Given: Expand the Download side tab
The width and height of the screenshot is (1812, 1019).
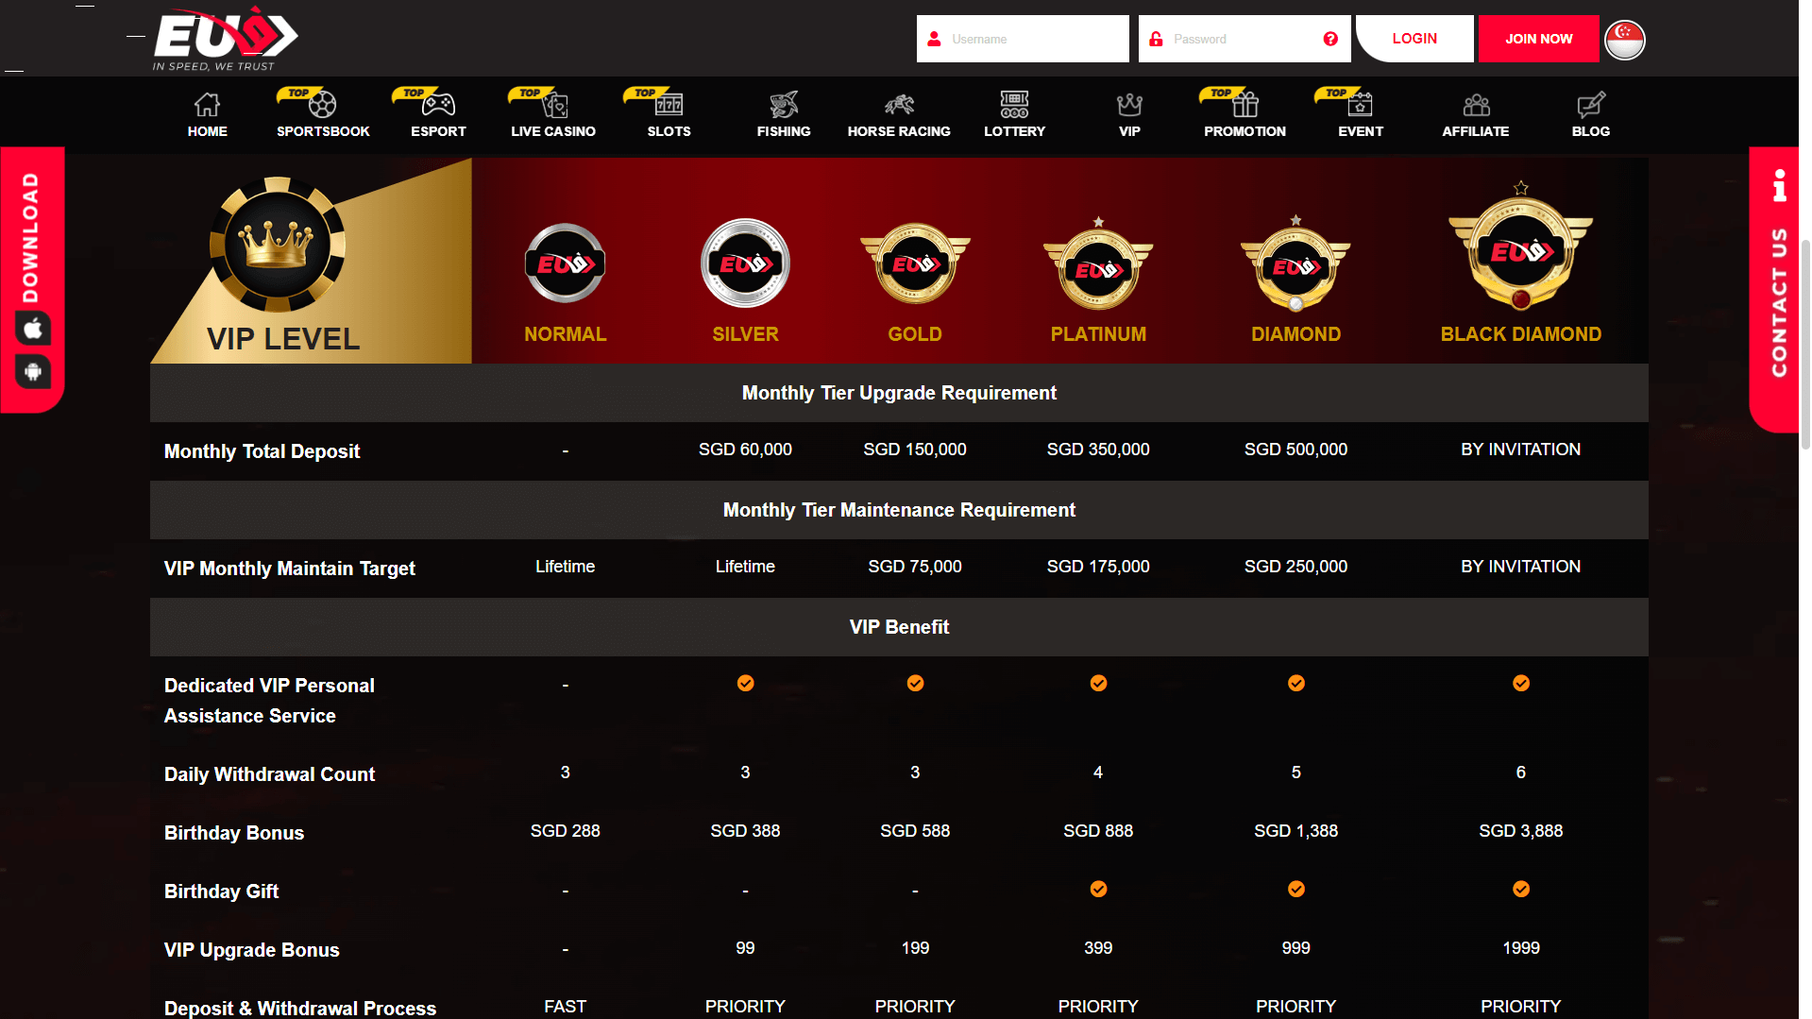Looking at the screenshot, I should tap(31, 237).
